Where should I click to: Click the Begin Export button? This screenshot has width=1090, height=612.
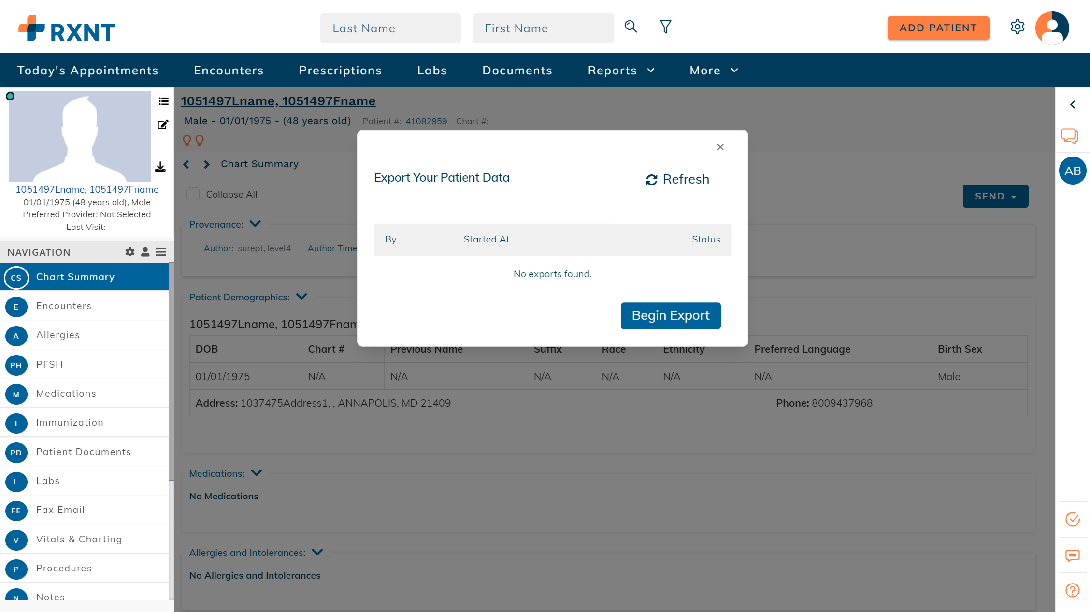(670, 316)
